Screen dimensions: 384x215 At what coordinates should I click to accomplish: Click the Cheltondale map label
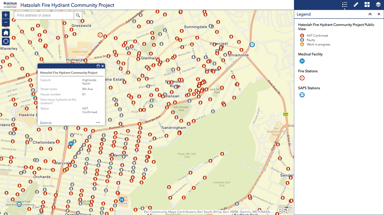(x=44, y=142)
